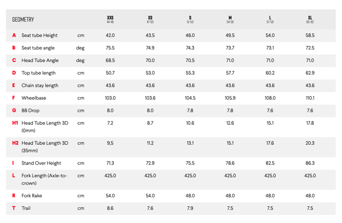The height and width of the screenshot is (223, 342).
Task: Click the 9,5 head tube length value
Action: coord(110,143)
